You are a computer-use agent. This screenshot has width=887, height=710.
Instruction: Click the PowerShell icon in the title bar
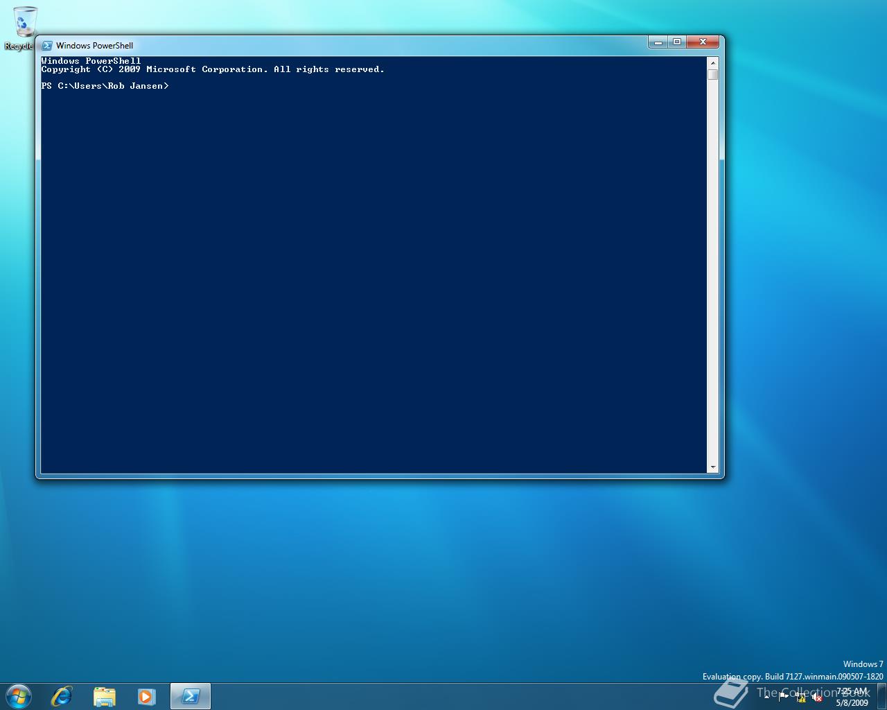coord(47,46)
